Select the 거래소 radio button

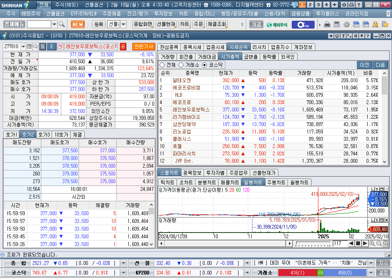[181, 65]
